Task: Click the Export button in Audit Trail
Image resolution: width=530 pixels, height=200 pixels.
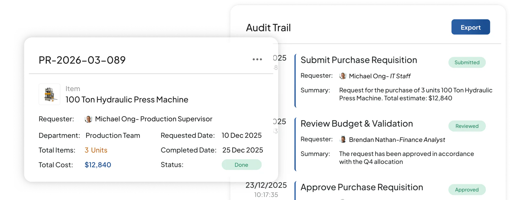Action: [x=471, y=27]
